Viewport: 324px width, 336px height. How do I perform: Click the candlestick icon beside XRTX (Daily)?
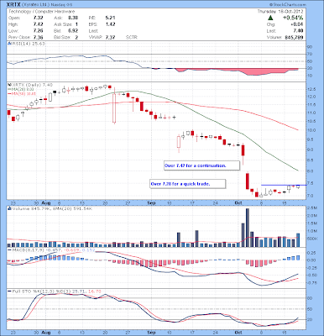(x=9, y=85)
